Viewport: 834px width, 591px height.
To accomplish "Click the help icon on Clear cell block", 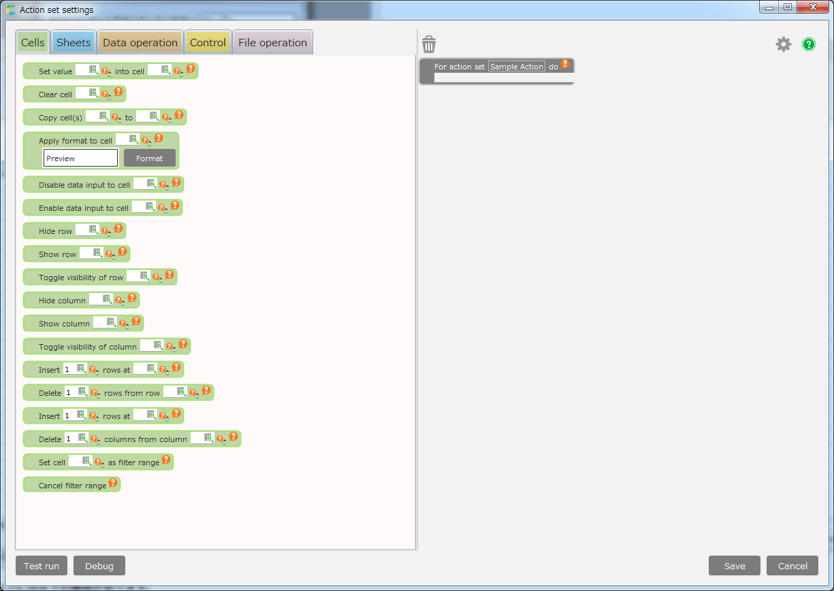I will [118, 91].
